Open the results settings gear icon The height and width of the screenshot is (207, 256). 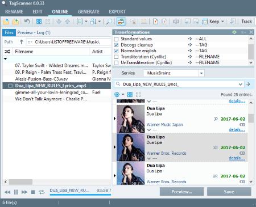point(117,94)
